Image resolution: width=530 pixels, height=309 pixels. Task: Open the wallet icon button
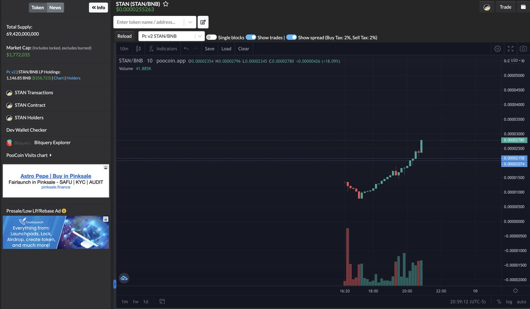(523, 7)
